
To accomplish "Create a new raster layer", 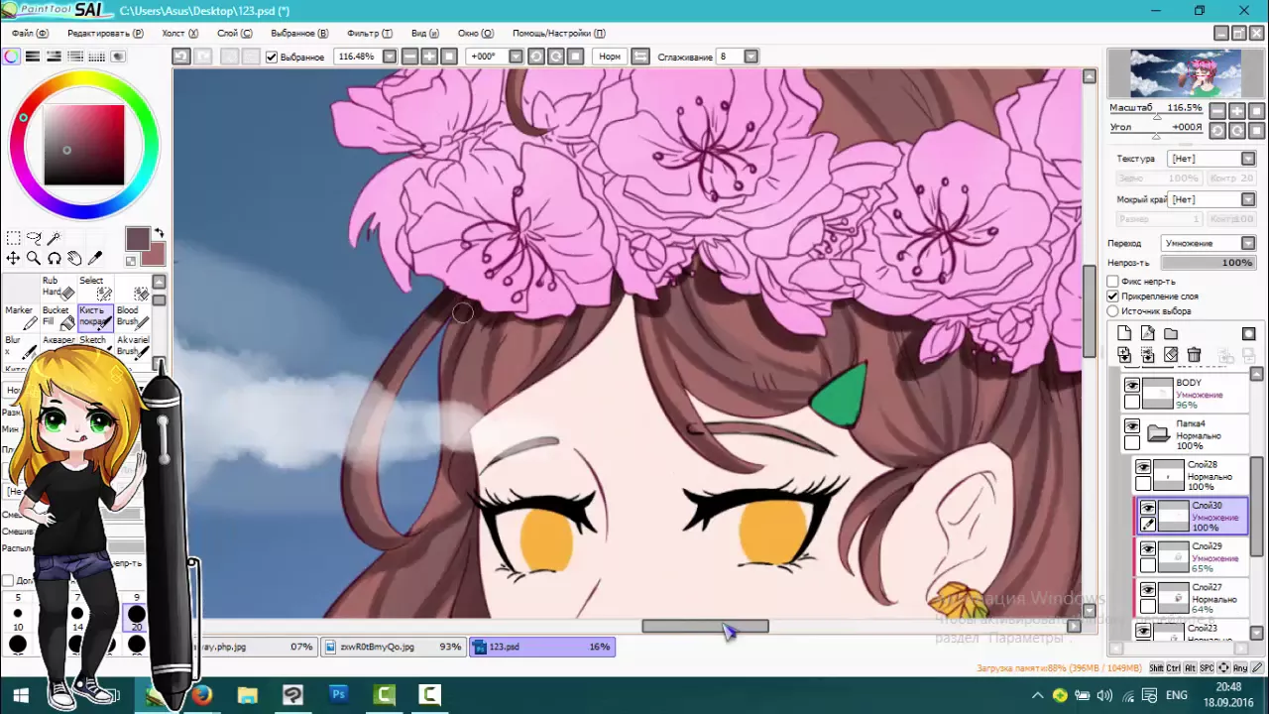I will click(1124, 334).
